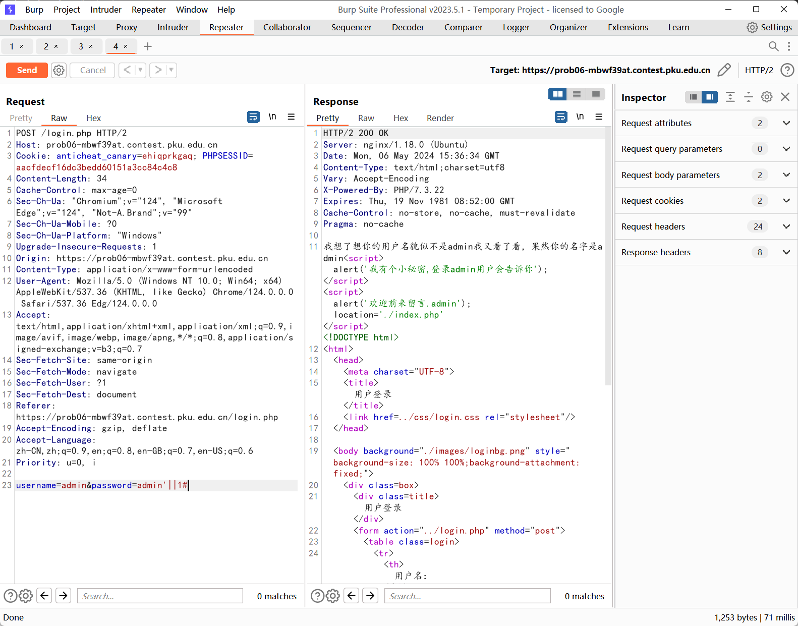Open Inspector settings gear
798x626 pixels.
(767, 97)
